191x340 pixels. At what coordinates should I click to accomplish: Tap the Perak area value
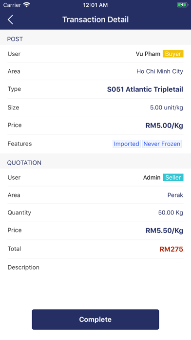click(175, 195)
